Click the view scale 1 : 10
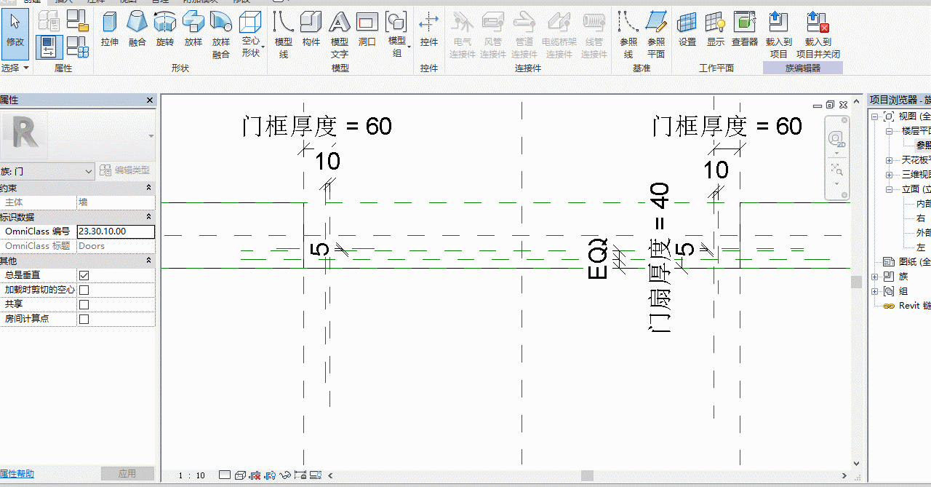Screen dimensions: 931x487 click(x=192, y=475)
